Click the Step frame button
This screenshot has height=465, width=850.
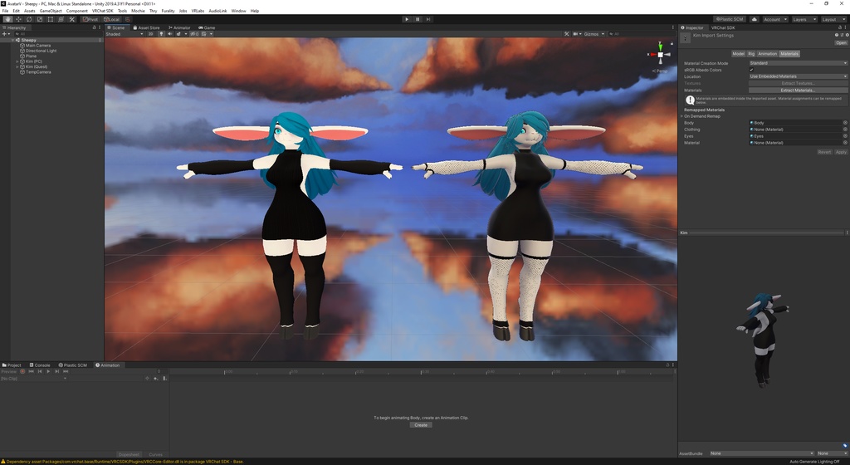428,19
